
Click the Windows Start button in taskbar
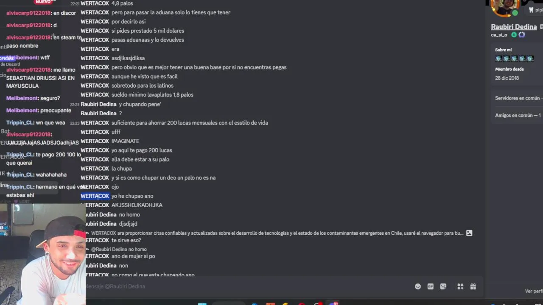[x=202, y=303]
